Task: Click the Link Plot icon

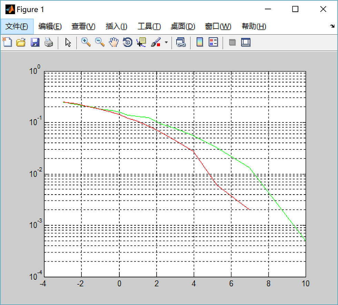Action: click(x=181, y=42)
